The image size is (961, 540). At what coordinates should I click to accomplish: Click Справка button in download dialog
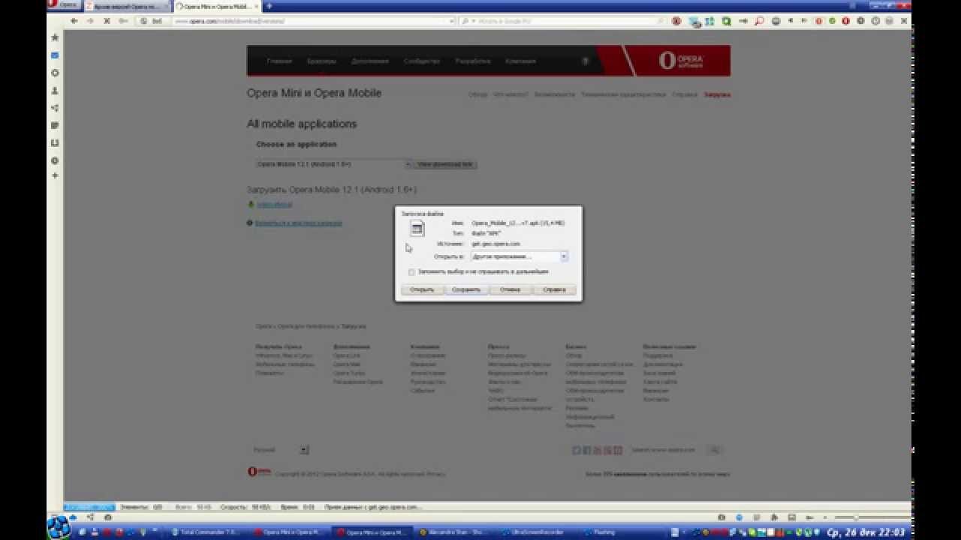554,289
